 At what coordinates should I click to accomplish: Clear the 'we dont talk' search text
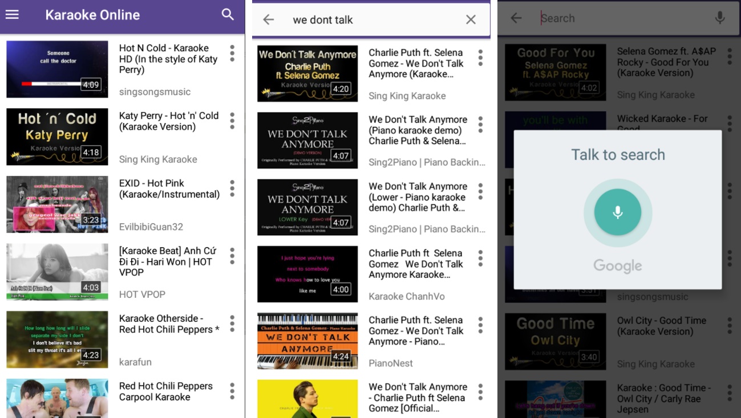[471, 19]
